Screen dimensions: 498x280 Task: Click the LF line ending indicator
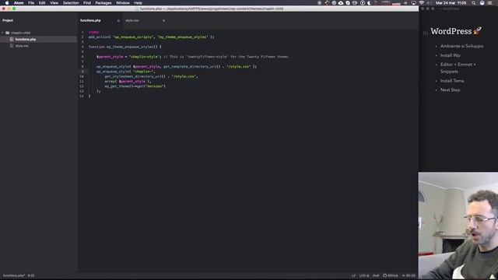coord(353,276)
